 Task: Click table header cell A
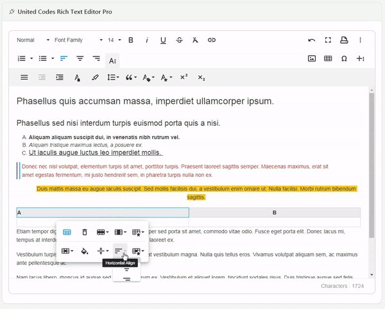(103, 213)
